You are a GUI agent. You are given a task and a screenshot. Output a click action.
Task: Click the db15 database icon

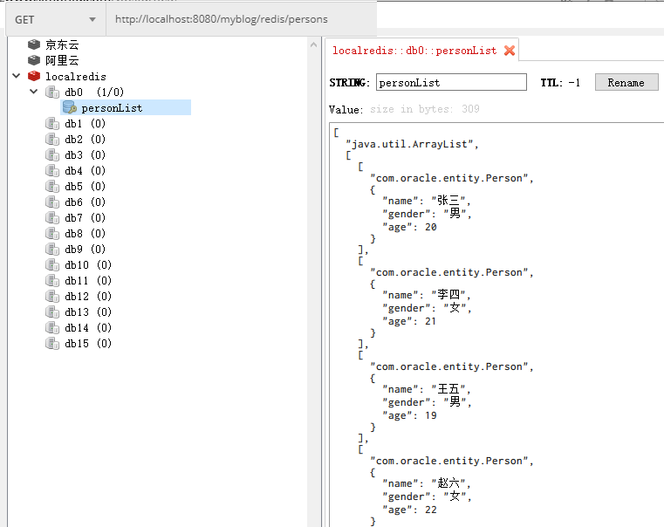click(52, 344)
